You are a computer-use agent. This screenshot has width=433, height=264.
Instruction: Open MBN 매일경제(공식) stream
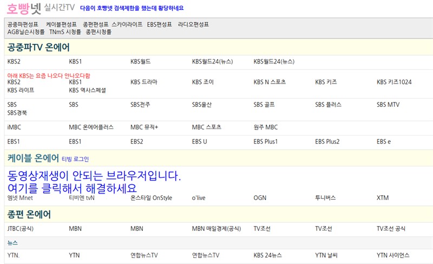tap(216, 229)
